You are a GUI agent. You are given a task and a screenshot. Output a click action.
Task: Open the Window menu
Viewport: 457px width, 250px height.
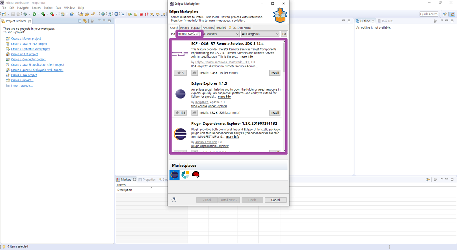[70, 8]
